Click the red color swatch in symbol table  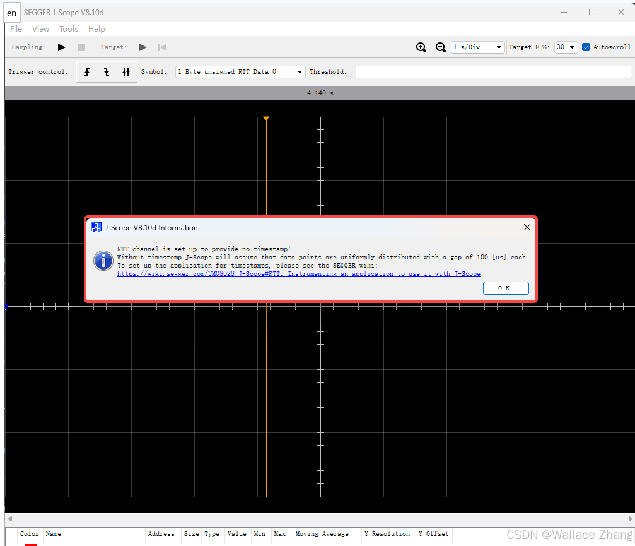pyautogui.click(x=30, y=544)
